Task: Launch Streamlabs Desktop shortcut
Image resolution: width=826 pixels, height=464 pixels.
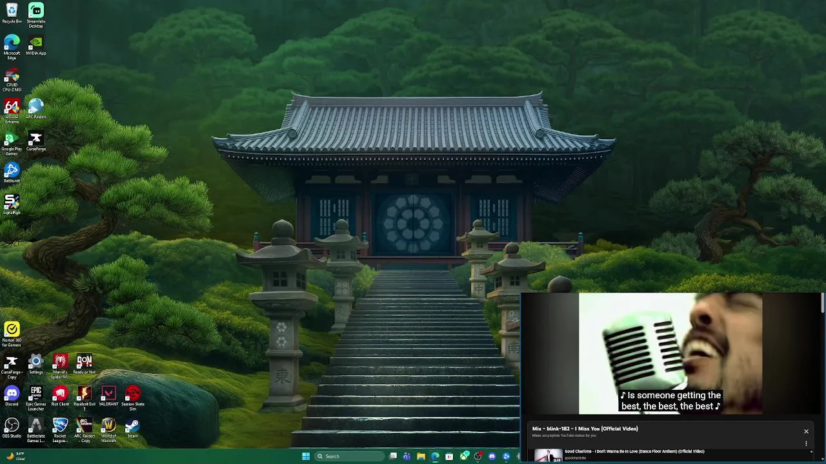Action: (36, 15)
